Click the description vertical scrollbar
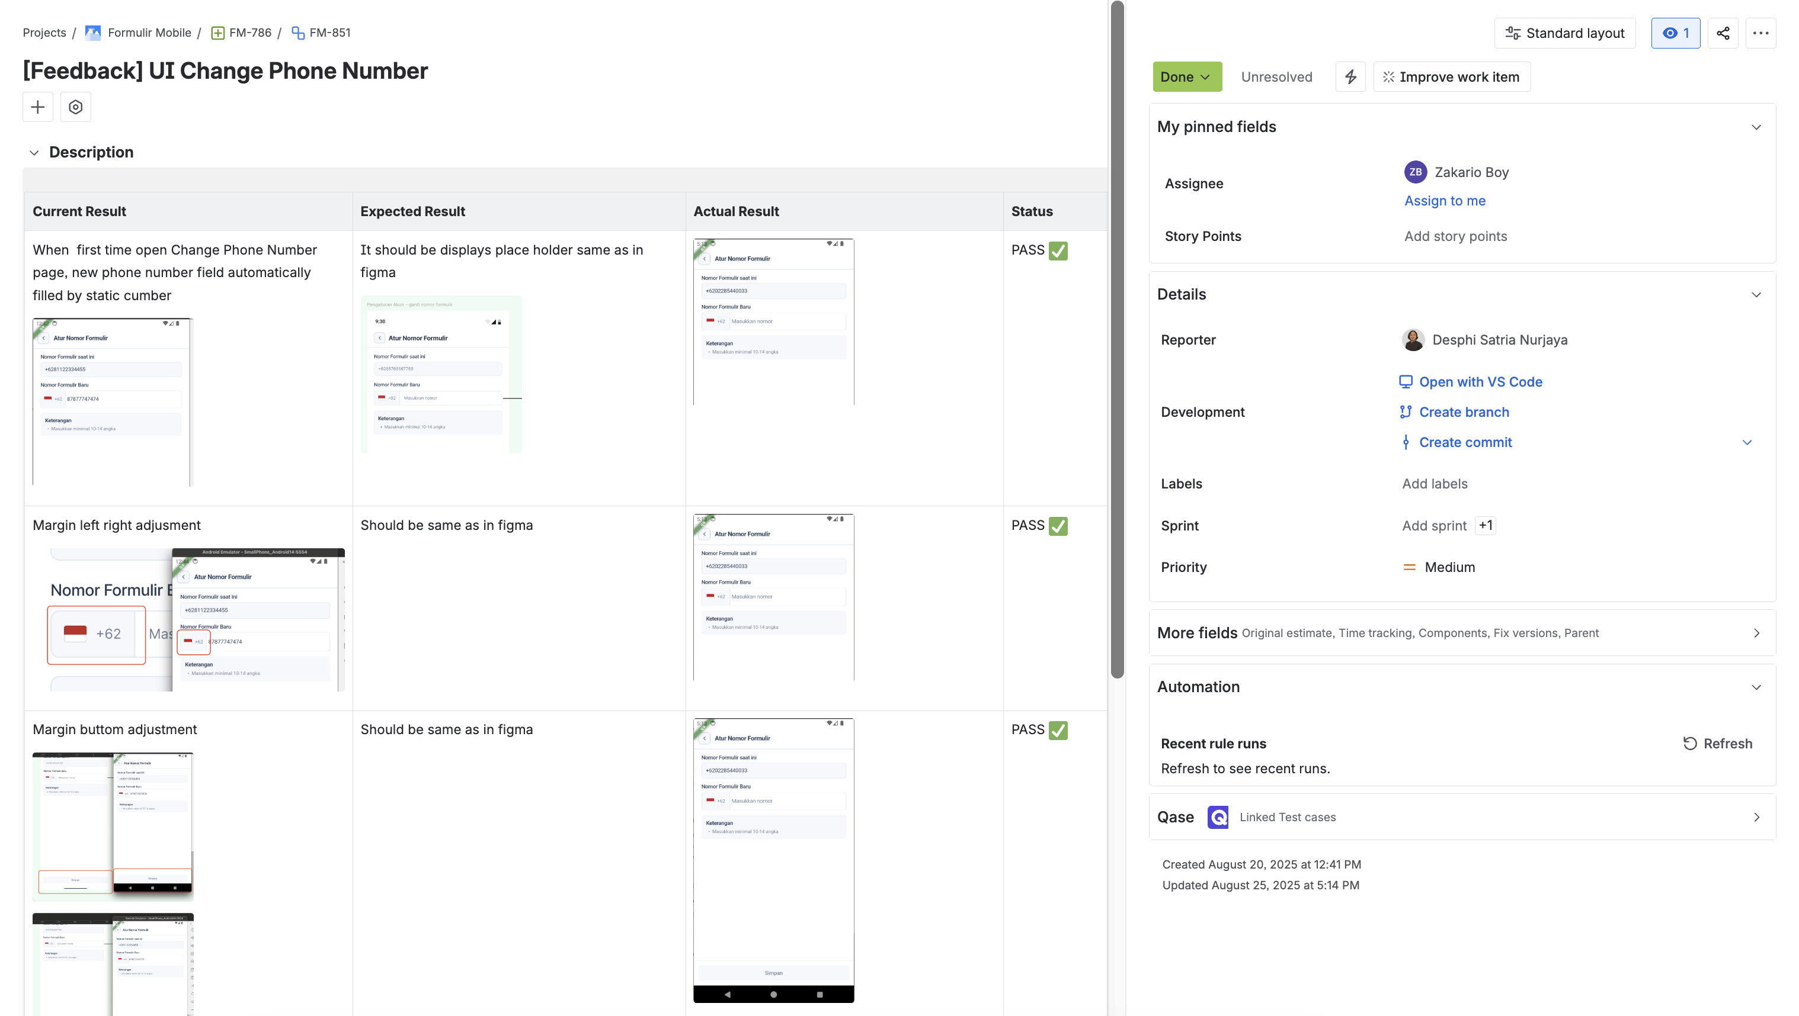Image resolution: width=1799 pixels, height=1016 pixels. 1118,339
